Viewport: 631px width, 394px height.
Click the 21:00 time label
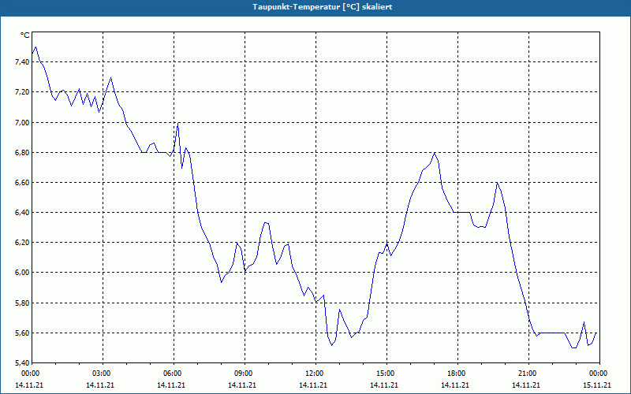coord(528,374)
